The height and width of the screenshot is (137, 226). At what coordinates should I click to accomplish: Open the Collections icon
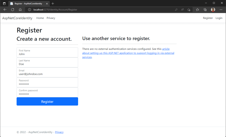click(x=205, y=10)
